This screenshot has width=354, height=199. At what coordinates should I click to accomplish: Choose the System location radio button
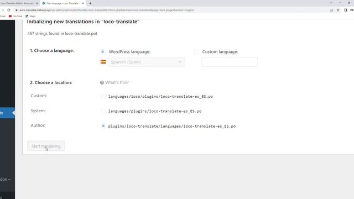(x=103, y=111)
